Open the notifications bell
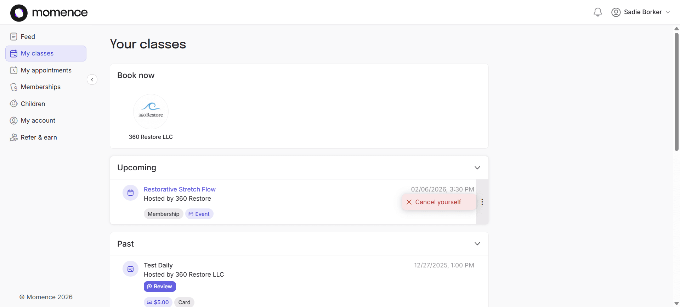 click(598, 12)
